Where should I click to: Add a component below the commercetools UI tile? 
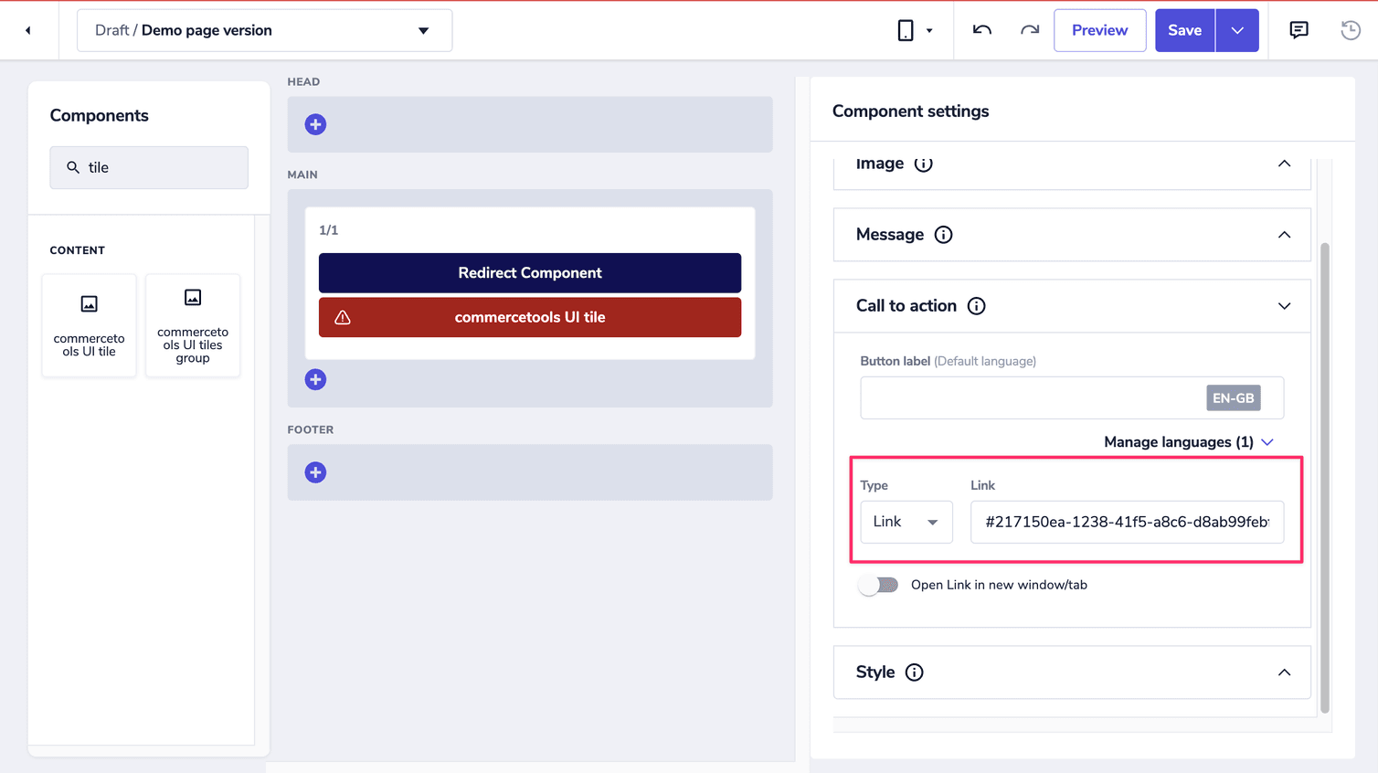point(315,379)
